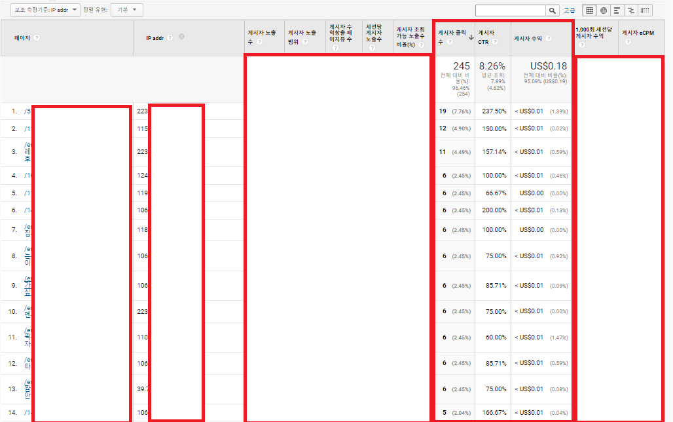Open help for the IP addr column

point(170,38)
